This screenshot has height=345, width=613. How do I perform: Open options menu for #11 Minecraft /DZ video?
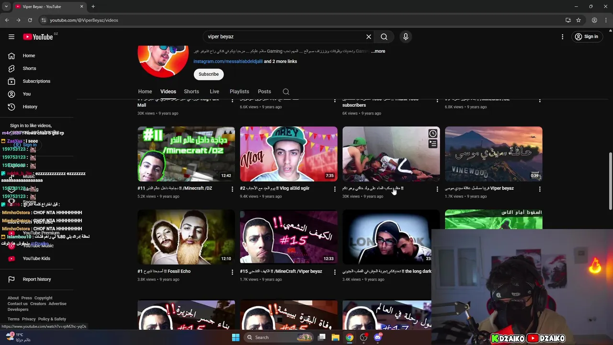[x=232, y=189]
